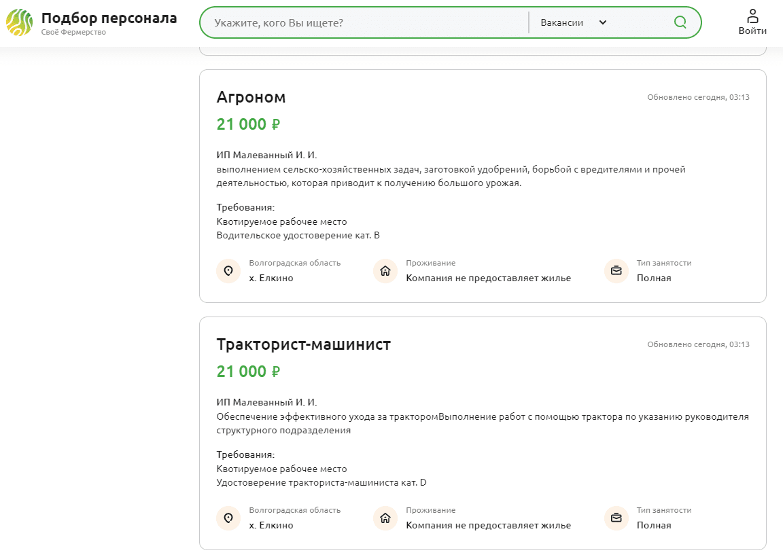Open the Агроном vacancy title
Image resolution: width=783 pixels, height=559 pixels.
(x=251, y=97)
